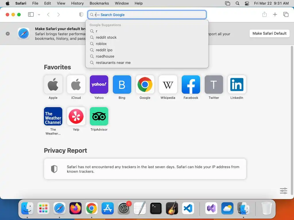Open the View menu
The width and height of the screenshot is (294, 220).
pos(61,3)
